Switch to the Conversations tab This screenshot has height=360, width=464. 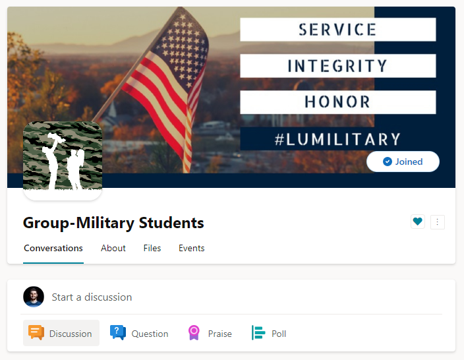(53, 249)
